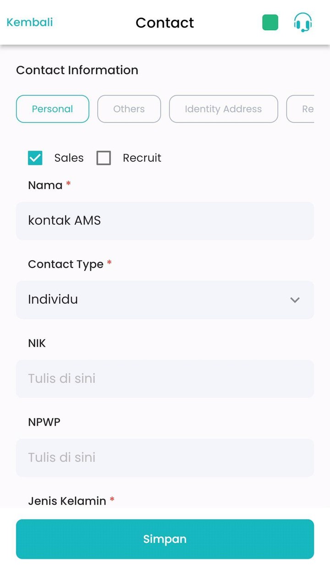Go back using the Kembali link

(x=29, y=22)
